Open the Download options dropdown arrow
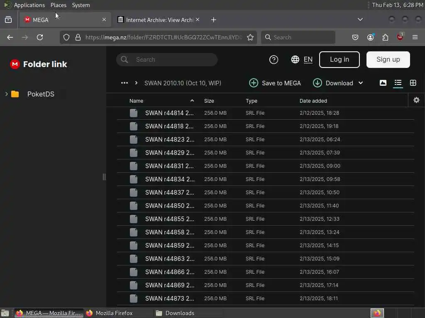The width and height of the screenshot is (425, 318). pos(361,83)
